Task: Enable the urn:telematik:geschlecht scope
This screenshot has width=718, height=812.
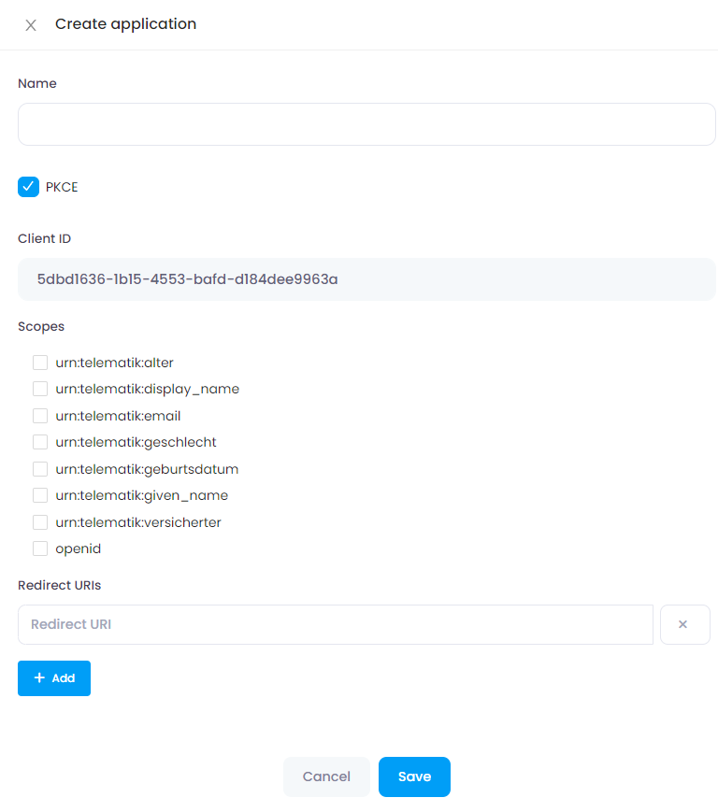Action: (x=40, y=442)
